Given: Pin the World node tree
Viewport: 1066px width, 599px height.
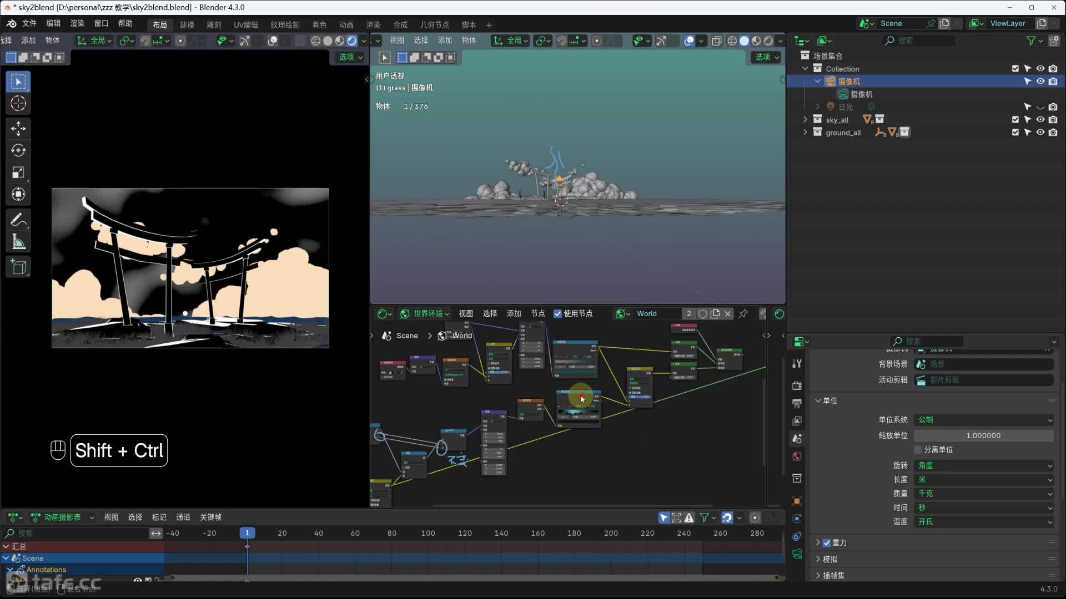Looking at the screenshot, I should pyautogui.click(x=743, y=314).
